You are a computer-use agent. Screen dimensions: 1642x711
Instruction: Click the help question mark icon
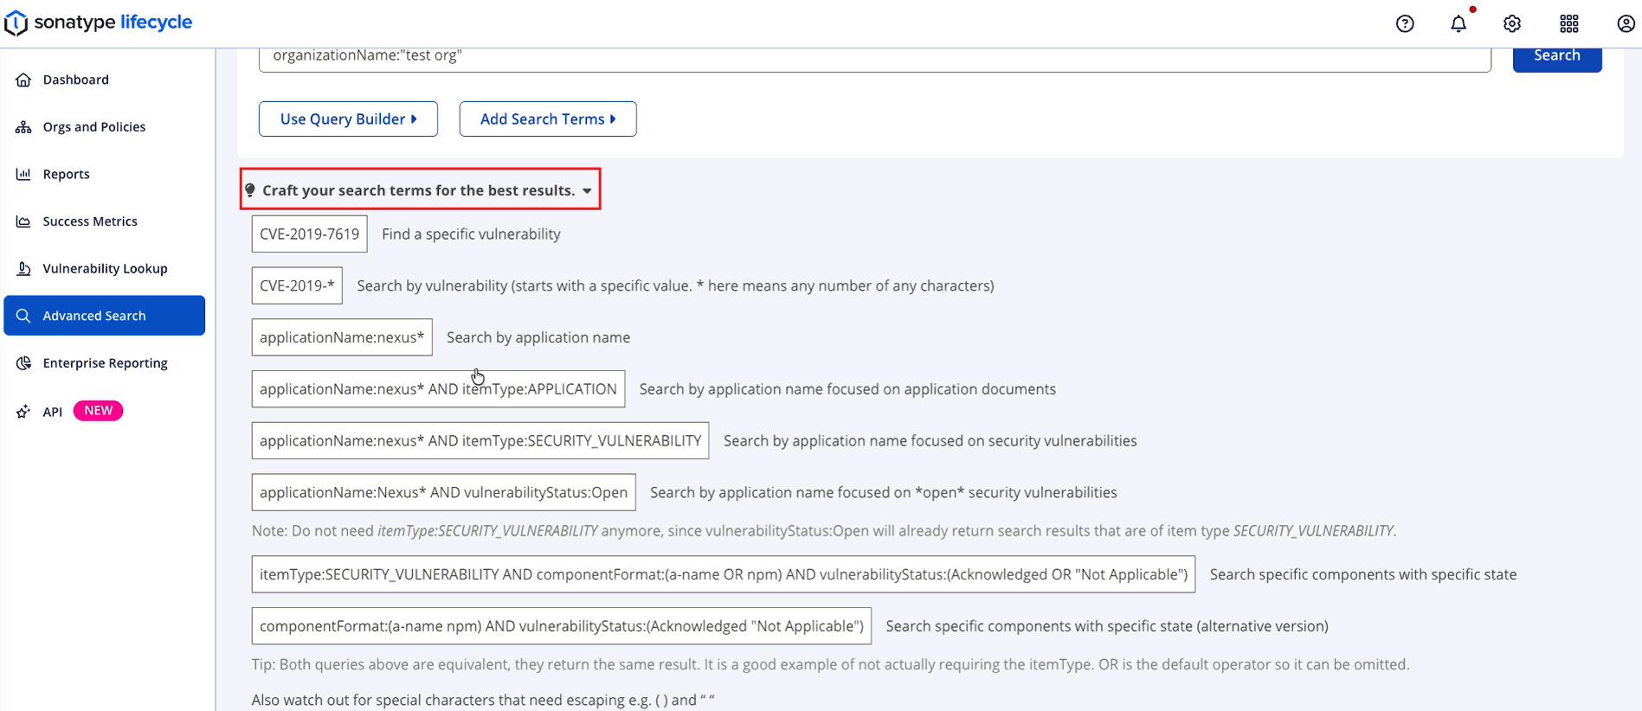1405,23
